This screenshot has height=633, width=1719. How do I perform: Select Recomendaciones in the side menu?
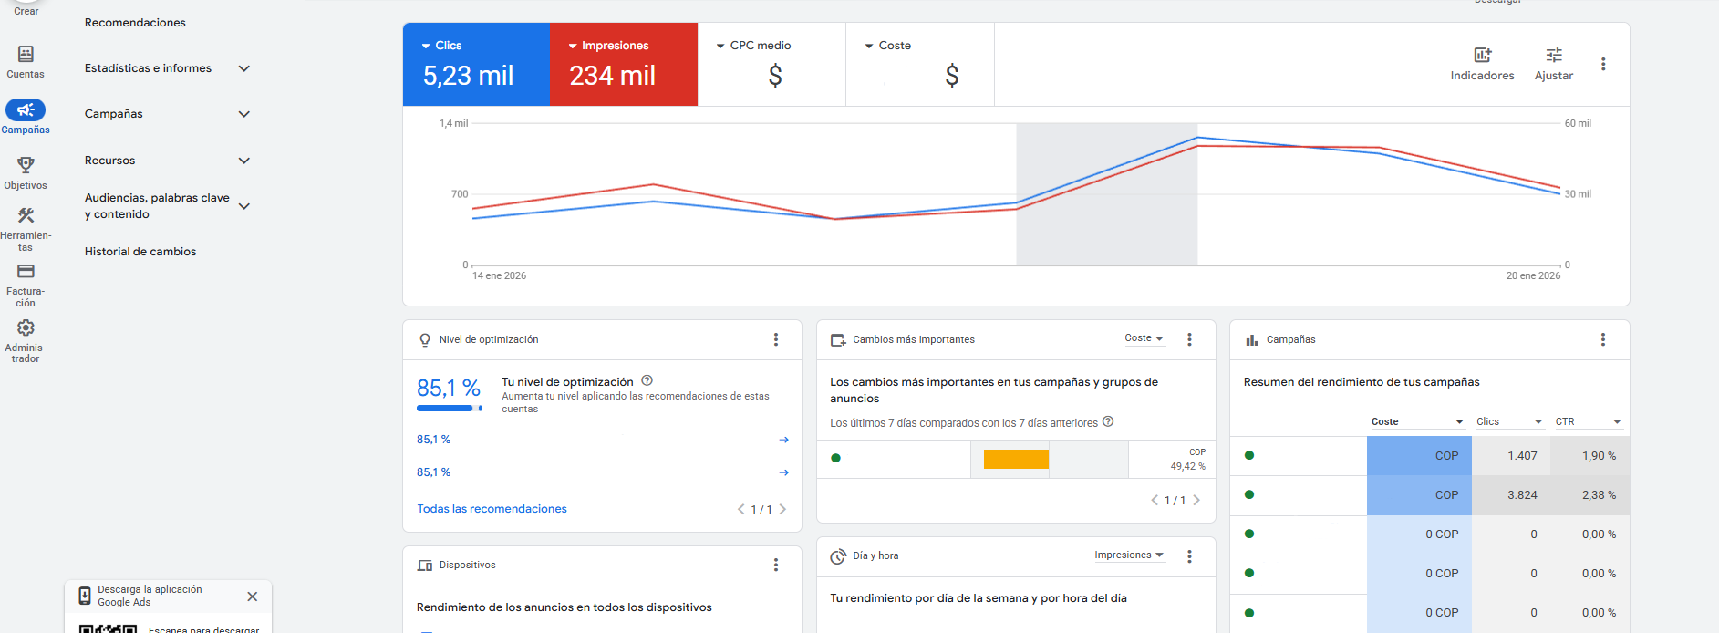(135, 23)
